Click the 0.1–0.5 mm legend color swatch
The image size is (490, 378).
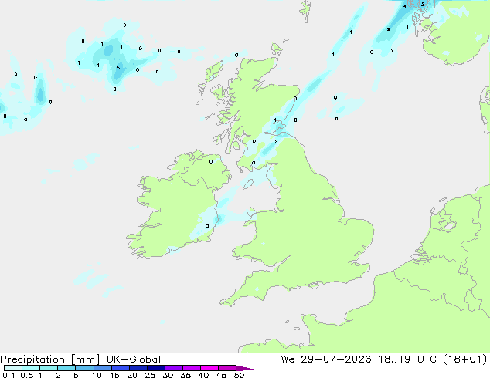[x=13, y=368]
